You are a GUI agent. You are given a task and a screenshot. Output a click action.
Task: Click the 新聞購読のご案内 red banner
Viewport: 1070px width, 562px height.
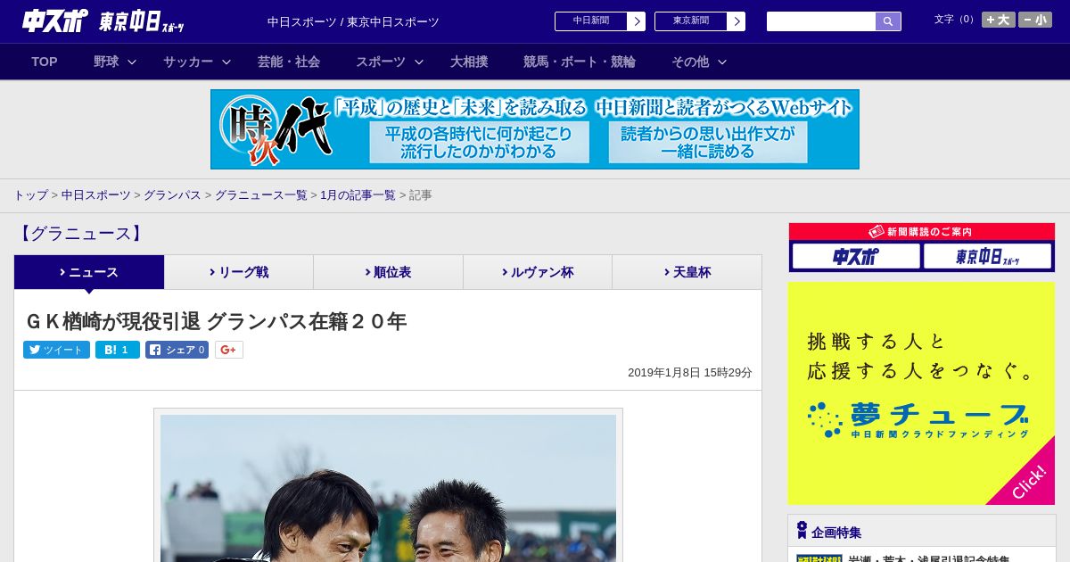pos(921,232)
